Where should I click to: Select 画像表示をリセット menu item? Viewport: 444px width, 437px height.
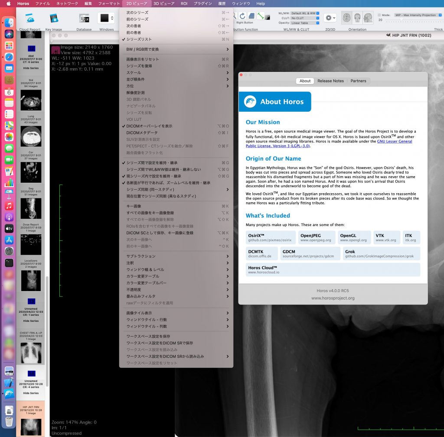(x=176, y=59)
